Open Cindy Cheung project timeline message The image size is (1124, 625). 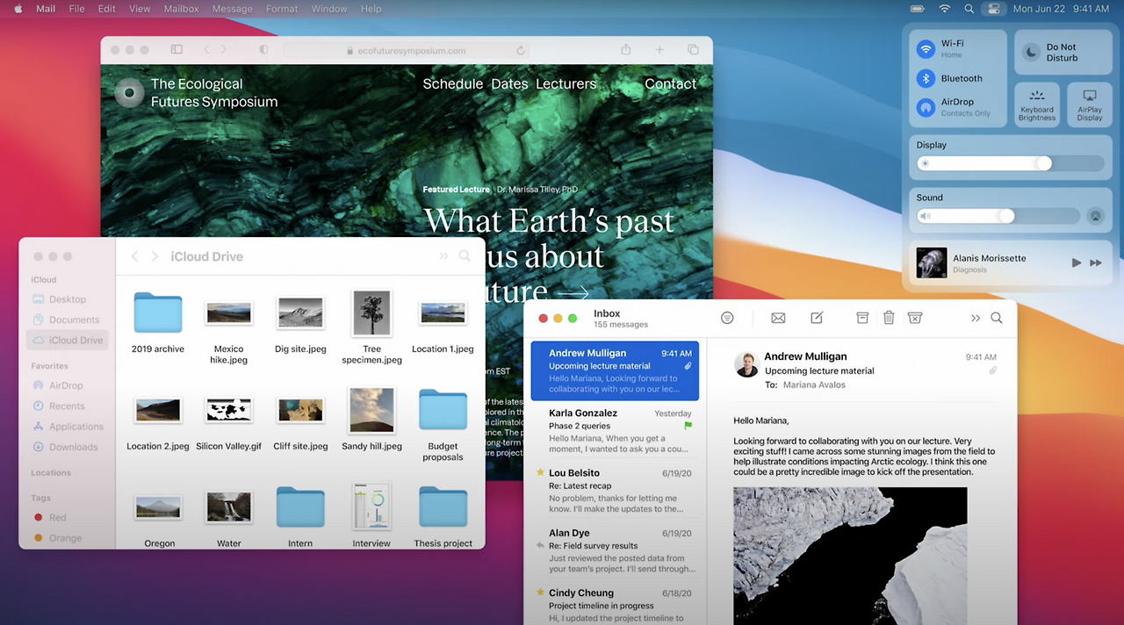[x=615, y=605]
